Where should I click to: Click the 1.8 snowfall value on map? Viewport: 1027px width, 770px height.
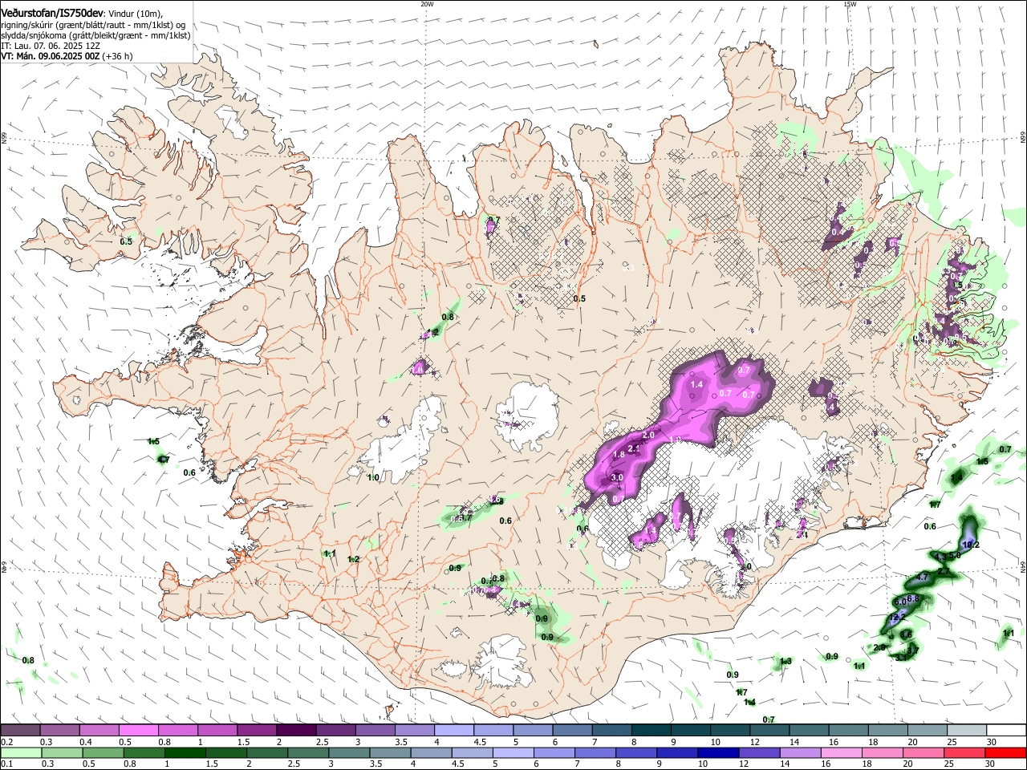coord(619,455)
